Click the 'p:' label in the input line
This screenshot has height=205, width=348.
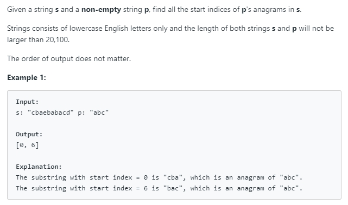tap(81, 113)
